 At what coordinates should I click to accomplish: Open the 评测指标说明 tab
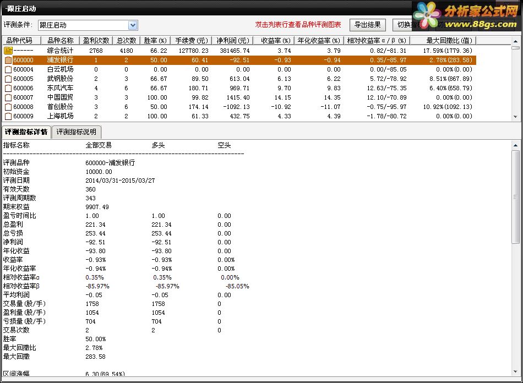[x=77, y=132]
